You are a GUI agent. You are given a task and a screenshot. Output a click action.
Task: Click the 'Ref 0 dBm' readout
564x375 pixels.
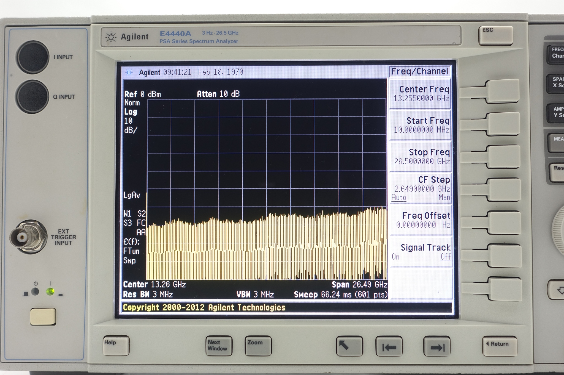(142, 94)
